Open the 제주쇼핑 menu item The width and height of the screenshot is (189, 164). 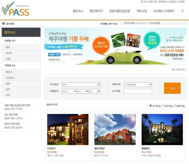142,11
